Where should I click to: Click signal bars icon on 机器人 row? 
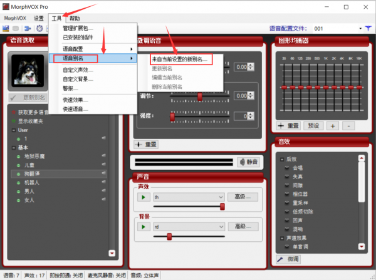coord(103,182)
